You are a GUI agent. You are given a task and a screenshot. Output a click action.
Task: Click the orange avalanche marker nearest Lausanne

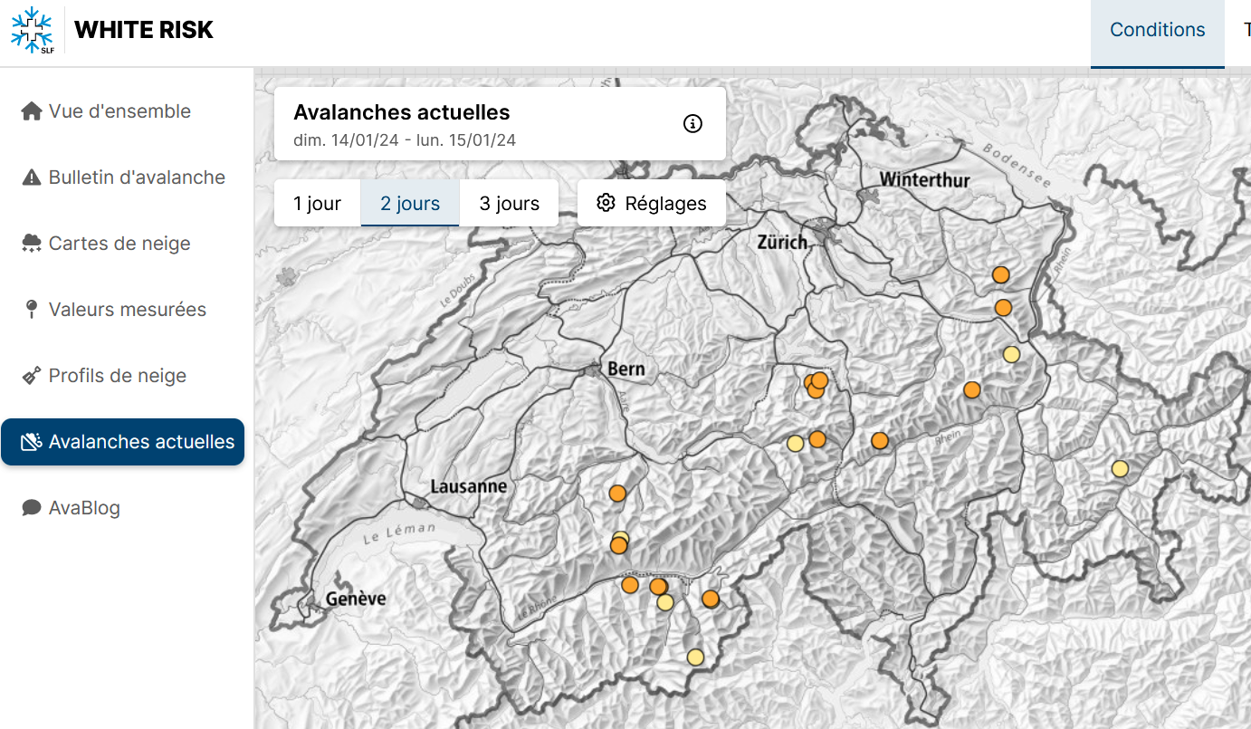(617, 494)
